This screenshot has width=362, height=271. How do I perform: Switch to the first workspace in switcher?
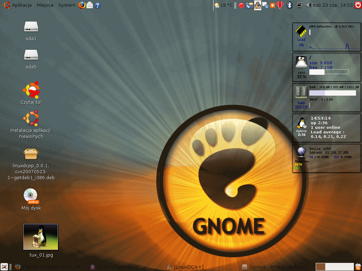(320, 267)
